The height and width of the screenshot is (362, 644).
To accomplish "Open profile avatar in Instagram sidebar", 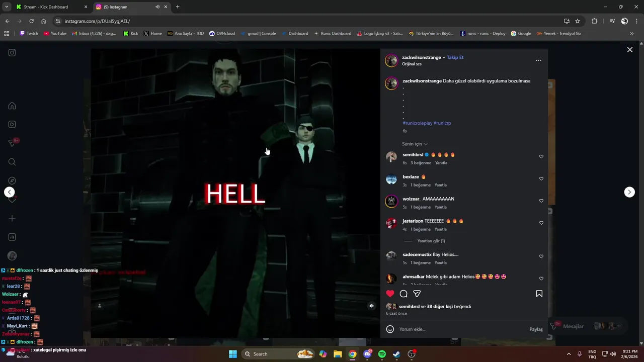I will coord(12,256).
